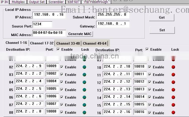Click the Set button

point(162,30)
